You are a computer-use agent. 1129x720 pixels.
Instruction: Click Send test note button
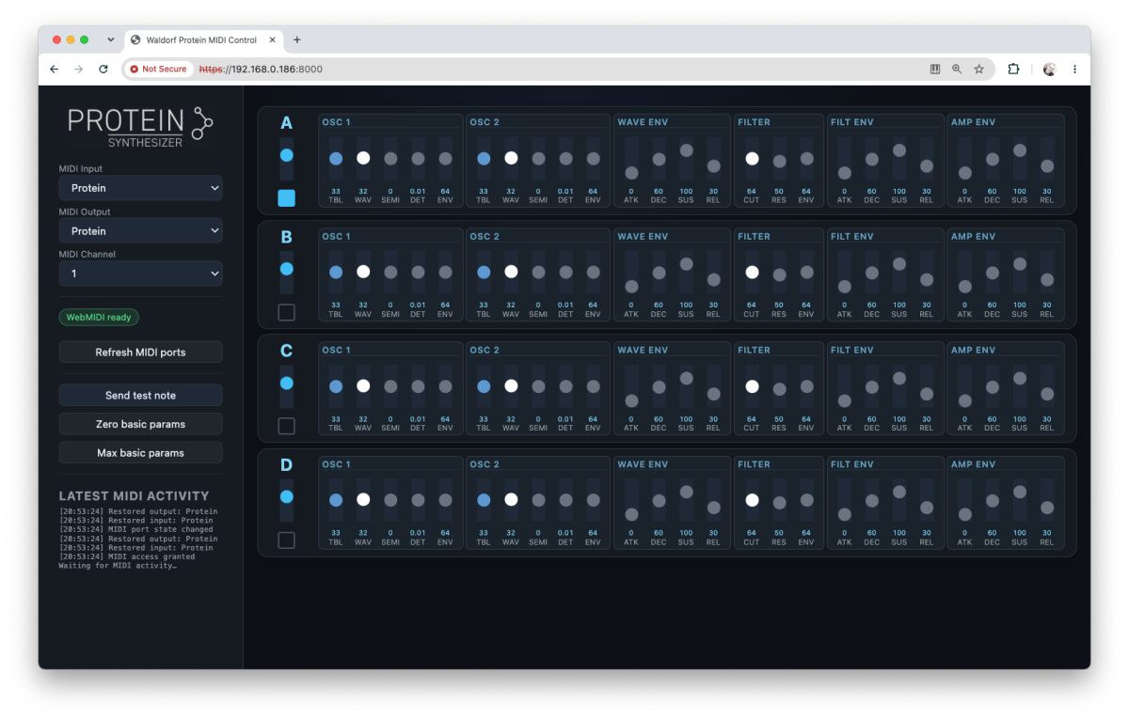pos(140,396)
